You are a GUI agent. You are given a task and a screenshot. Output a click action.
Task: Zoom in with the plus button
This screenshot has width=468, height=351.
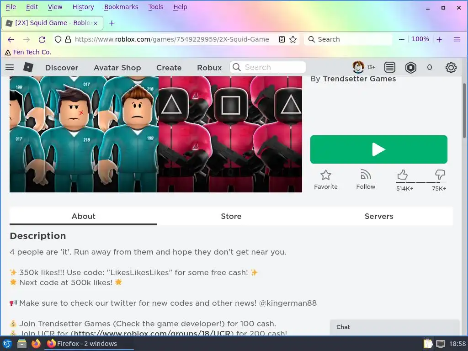(439, 39)
